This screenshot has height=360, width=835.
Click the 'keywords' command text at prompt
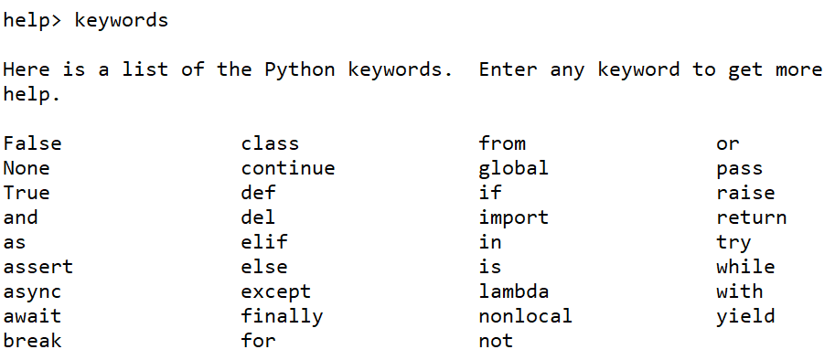click(122, 21)
